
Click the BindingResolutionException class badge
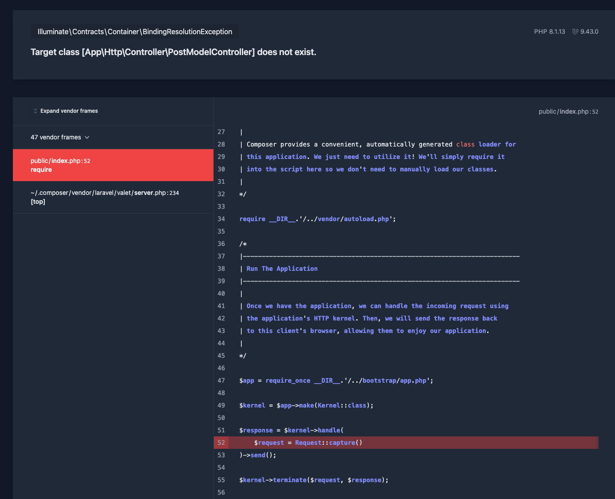(x=135, y=32)
